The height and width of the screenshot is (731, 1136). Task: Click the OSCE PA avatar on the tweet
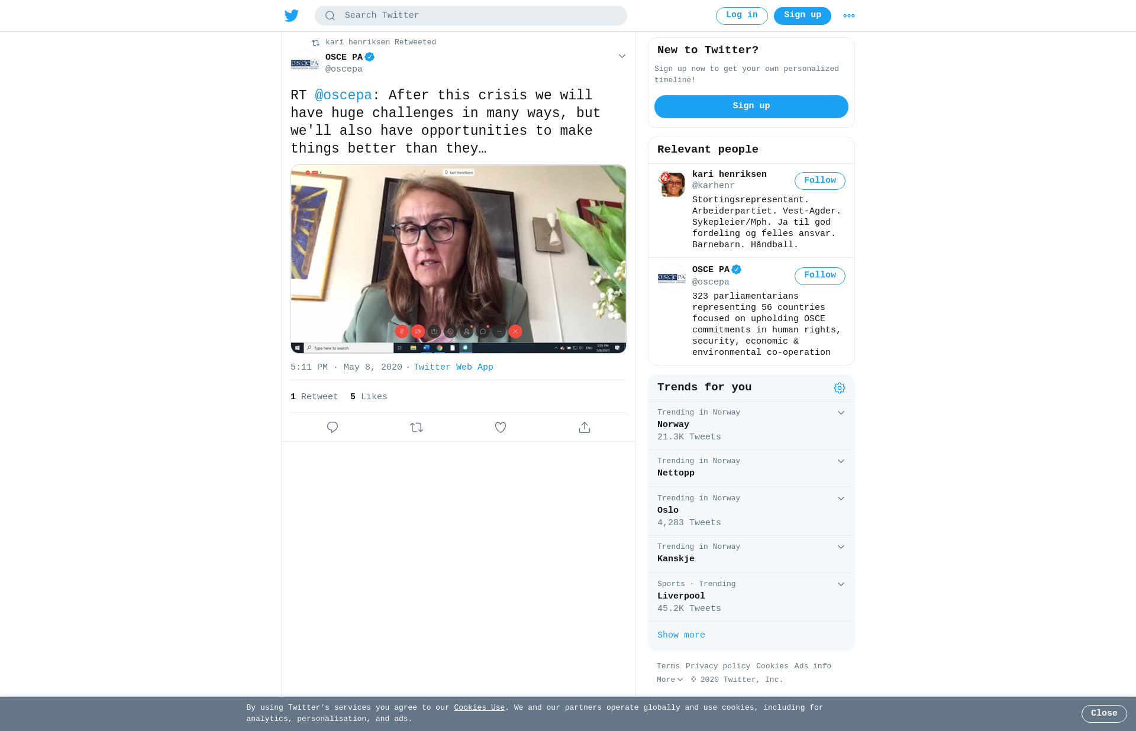305,64
